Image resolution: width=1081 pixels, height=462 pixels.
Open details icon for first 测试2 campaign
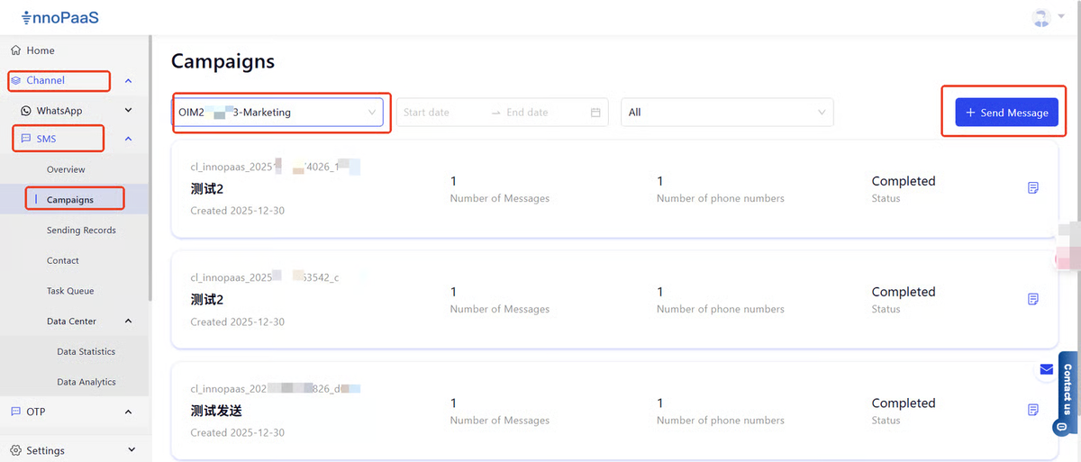pyautogui.click(x=1033, y=187)
